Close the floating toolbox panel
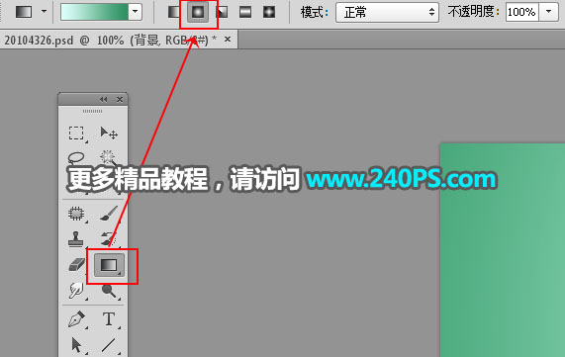Viewport: 565px width, 357px height. click(120, 100)
